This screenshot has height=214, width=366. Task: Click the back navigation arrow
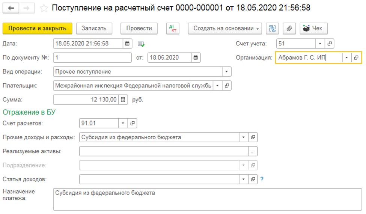11,8
